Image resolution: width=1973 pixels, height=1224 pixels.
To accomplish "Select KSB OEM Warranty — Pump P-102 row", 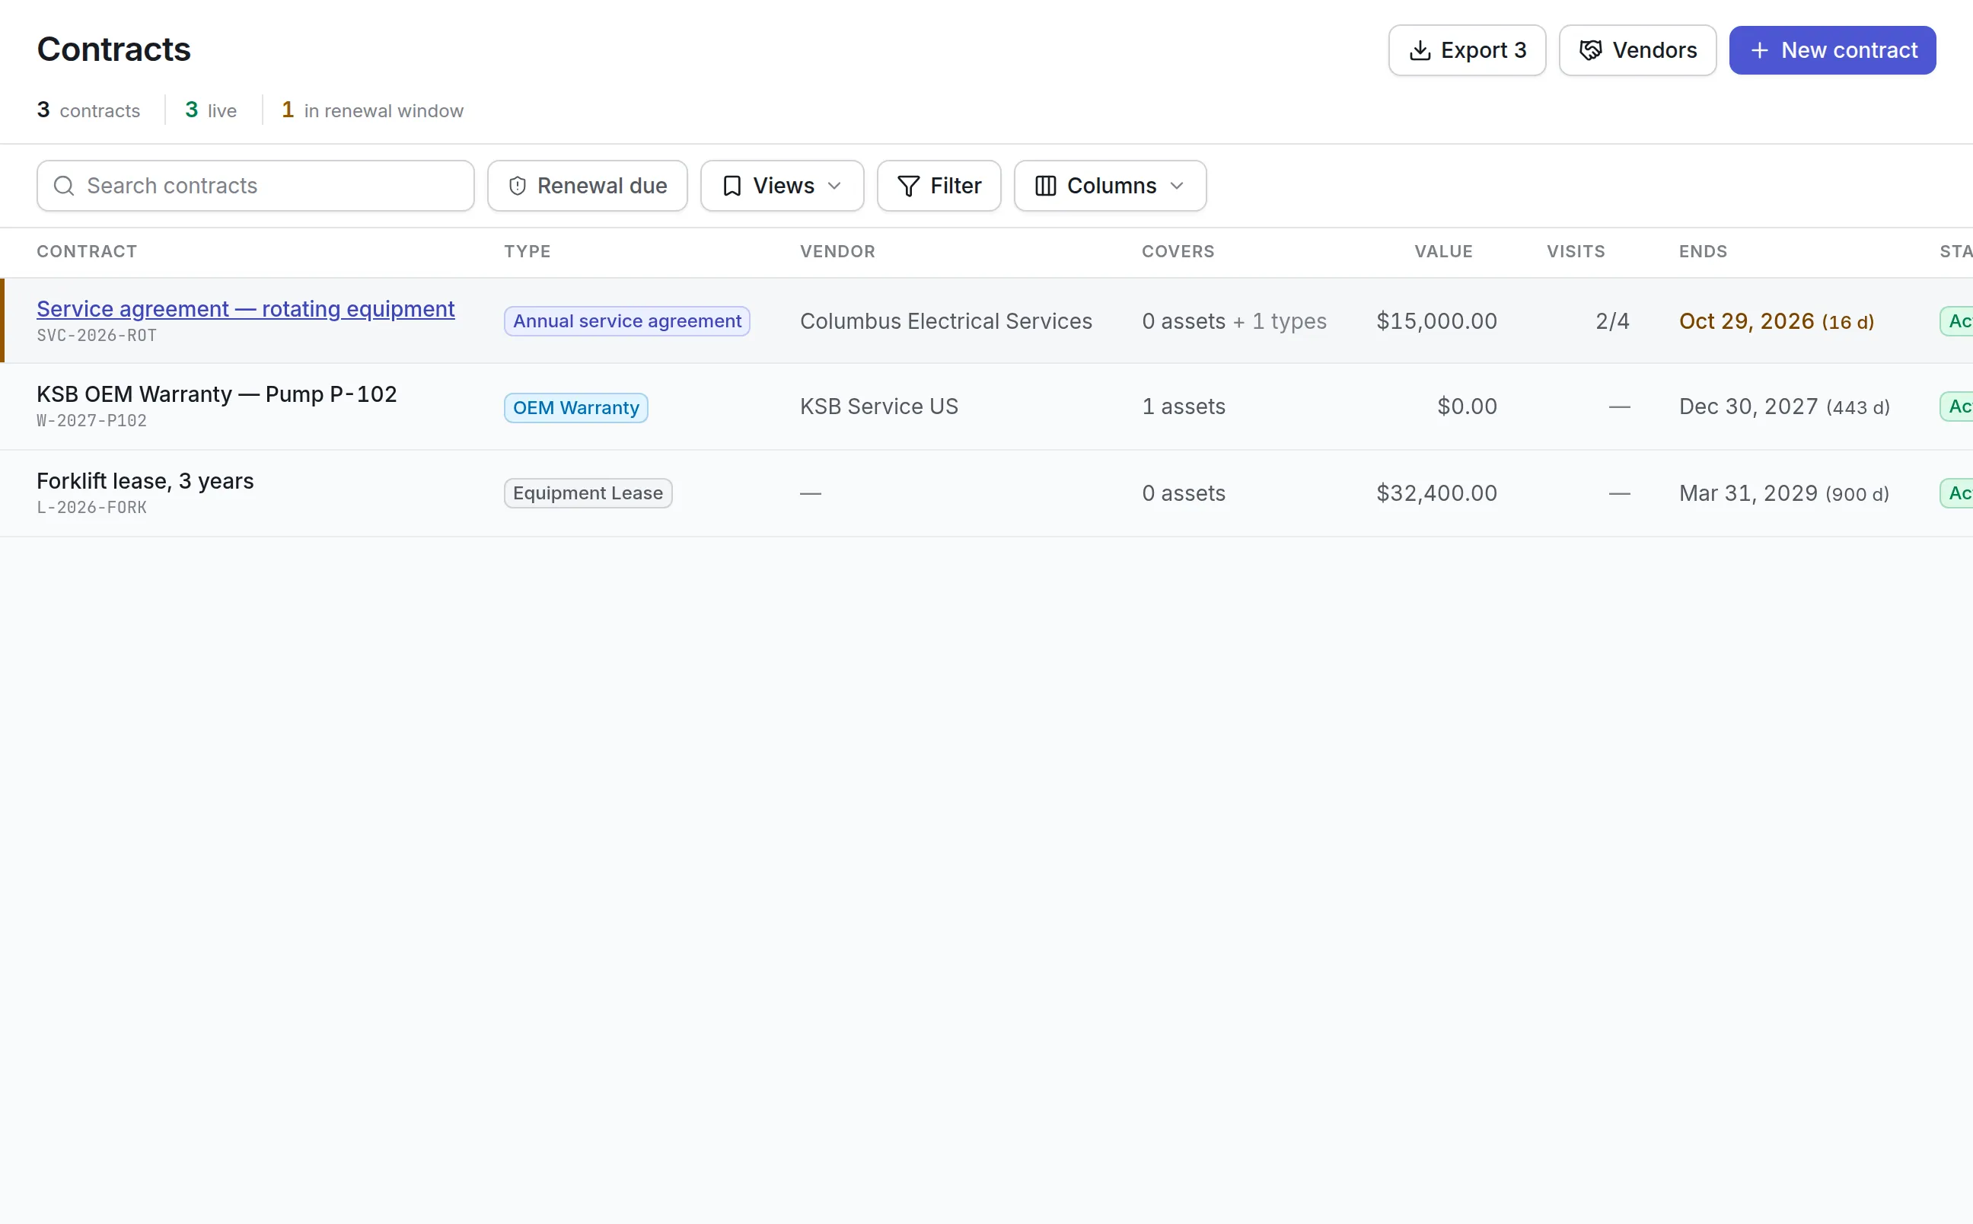I will (x=986, y=406).
